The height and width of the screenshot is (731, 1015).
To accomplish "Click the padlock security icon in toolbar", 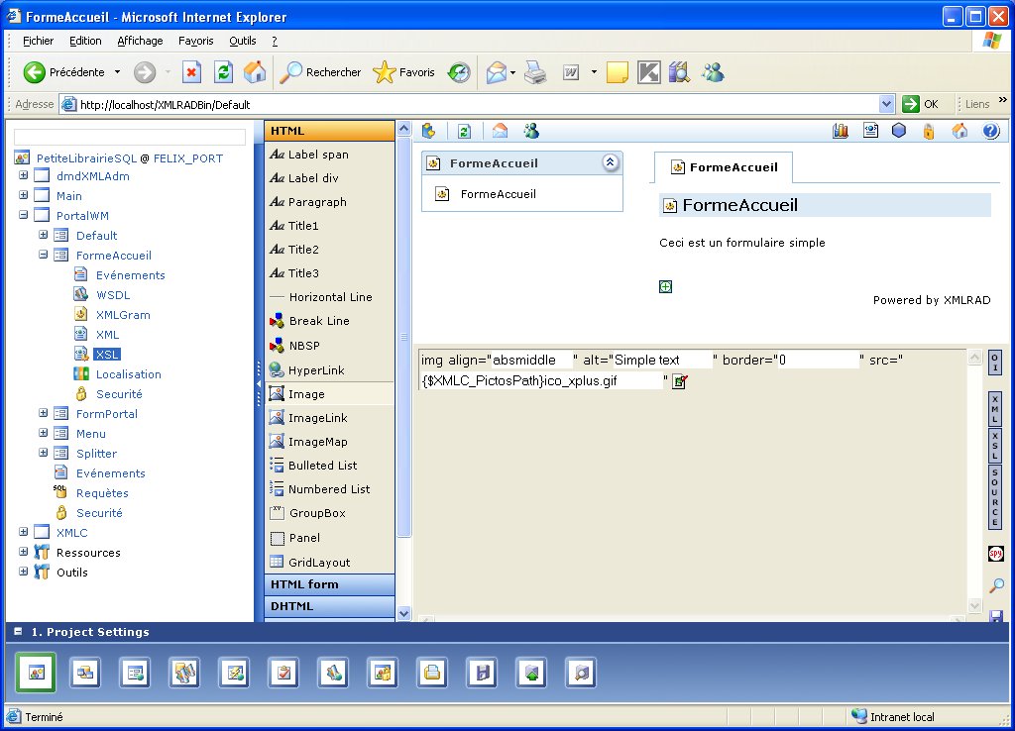I will point(929,131).
